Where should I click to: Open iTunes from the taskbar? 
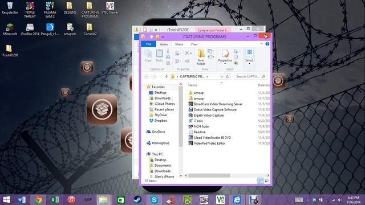click(71, 200)
